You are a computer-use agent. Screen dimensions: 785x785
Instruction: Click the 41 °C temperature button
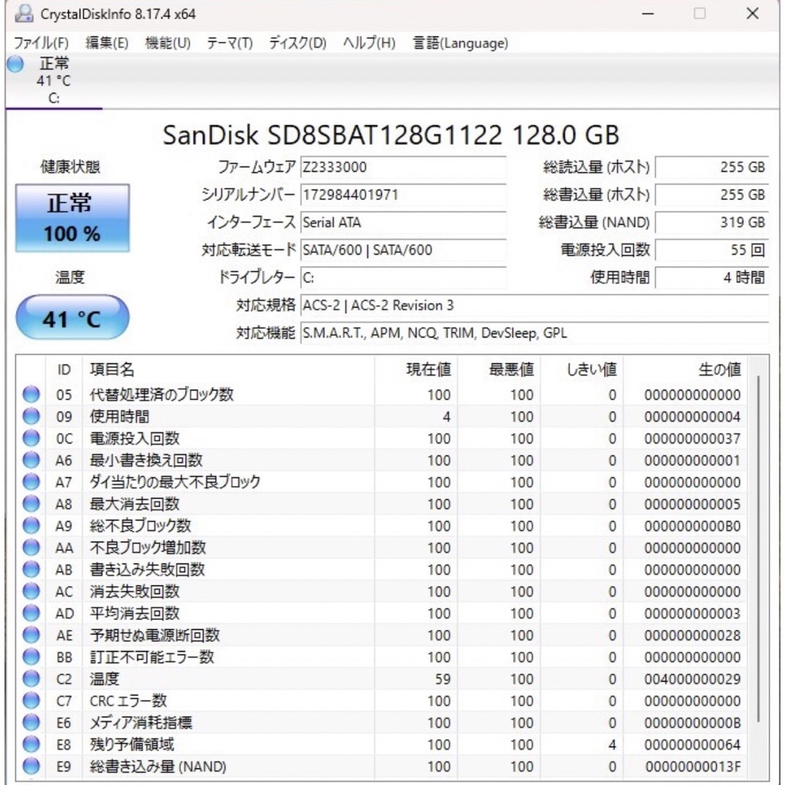(x=72, y=318)
